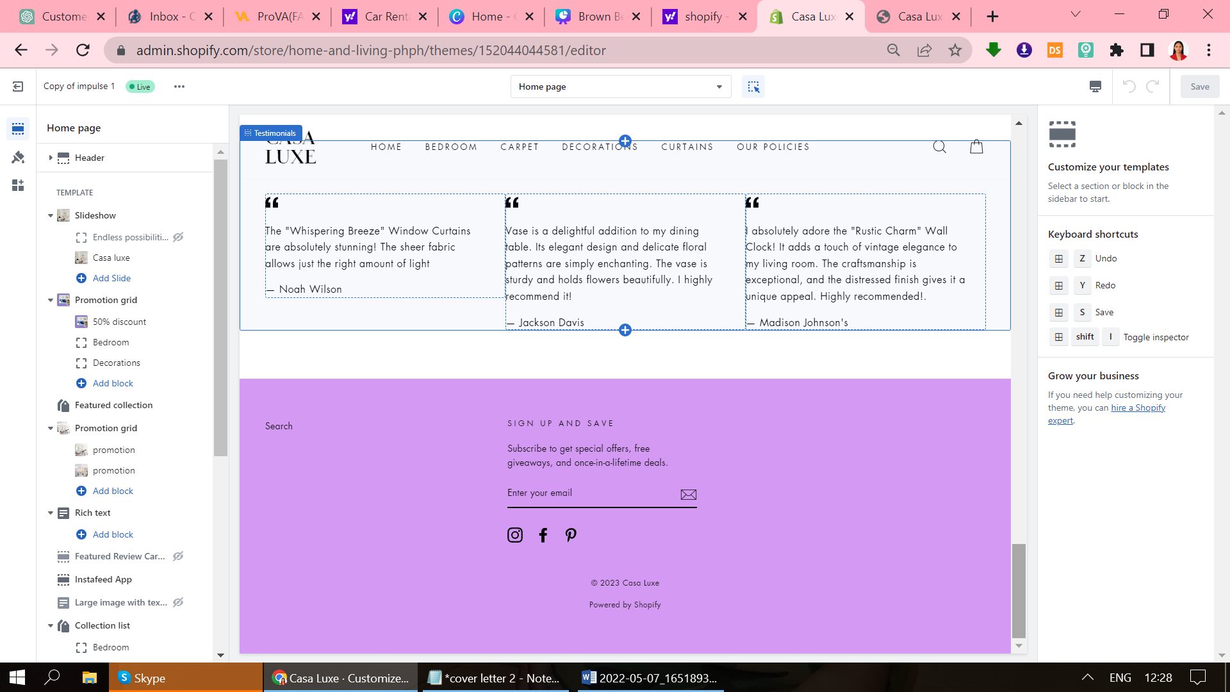Screen dimensions: 1230x692
Task: Open the Sections panel icon
Action: click(x=18, y=129)
